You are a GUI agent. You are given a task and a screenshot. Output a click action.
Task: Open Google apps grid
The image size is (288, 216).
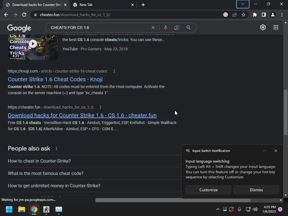coord(276,27)
